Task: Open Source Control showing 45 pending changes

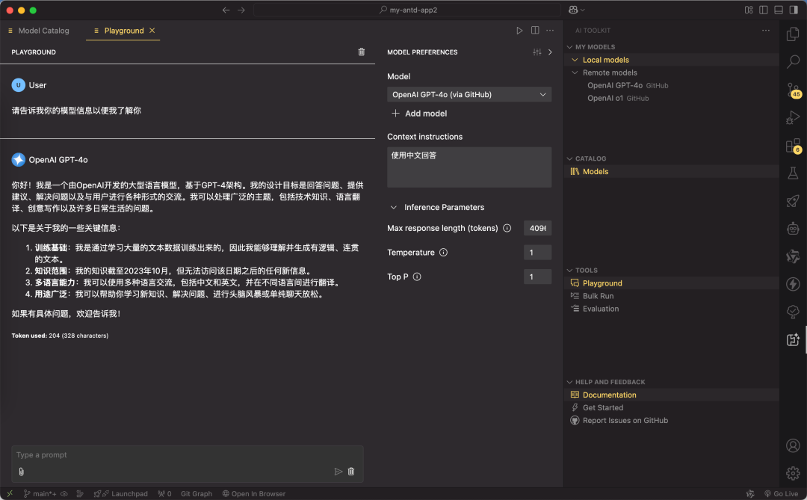Action: coord(792,90)
